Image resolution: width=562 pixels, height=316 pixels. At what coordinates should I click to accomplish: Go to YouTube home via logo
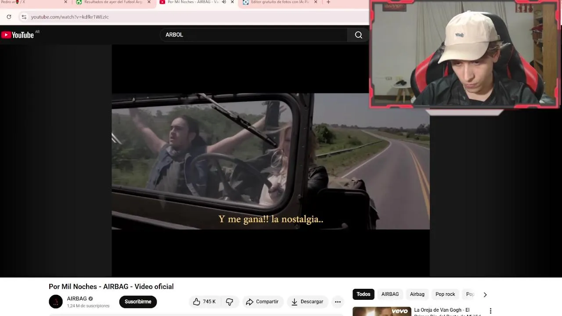pos(18,35)
